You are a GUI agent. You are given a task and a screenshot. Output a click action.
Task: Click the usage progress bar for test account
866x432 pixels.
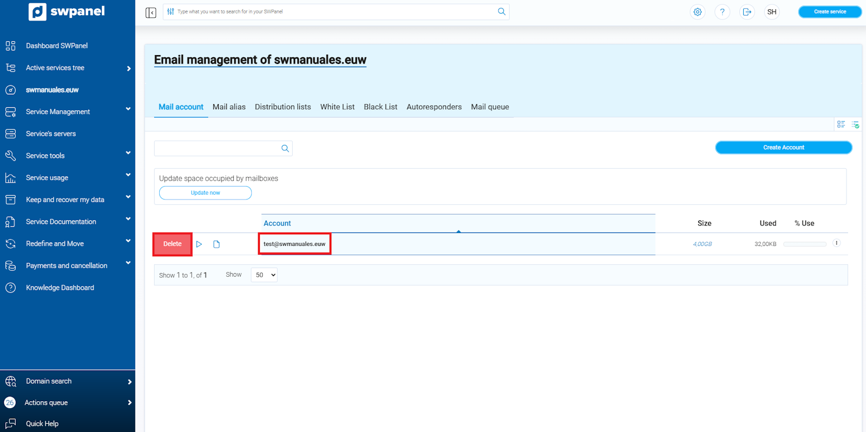804,244
